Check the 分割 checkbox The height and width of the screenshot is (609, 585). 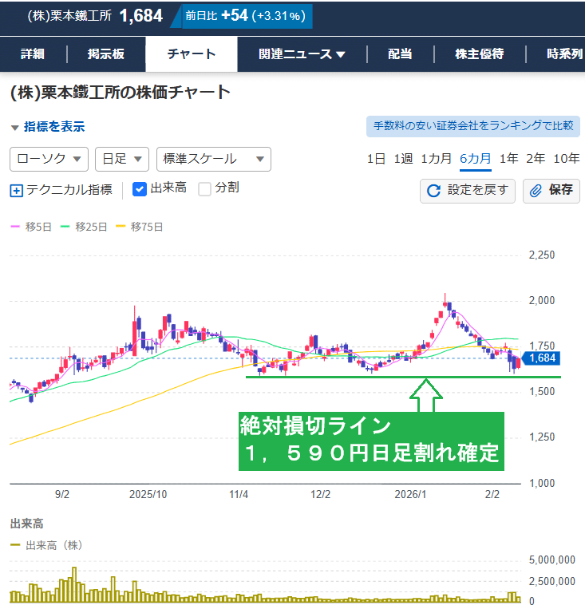point(205,189)
